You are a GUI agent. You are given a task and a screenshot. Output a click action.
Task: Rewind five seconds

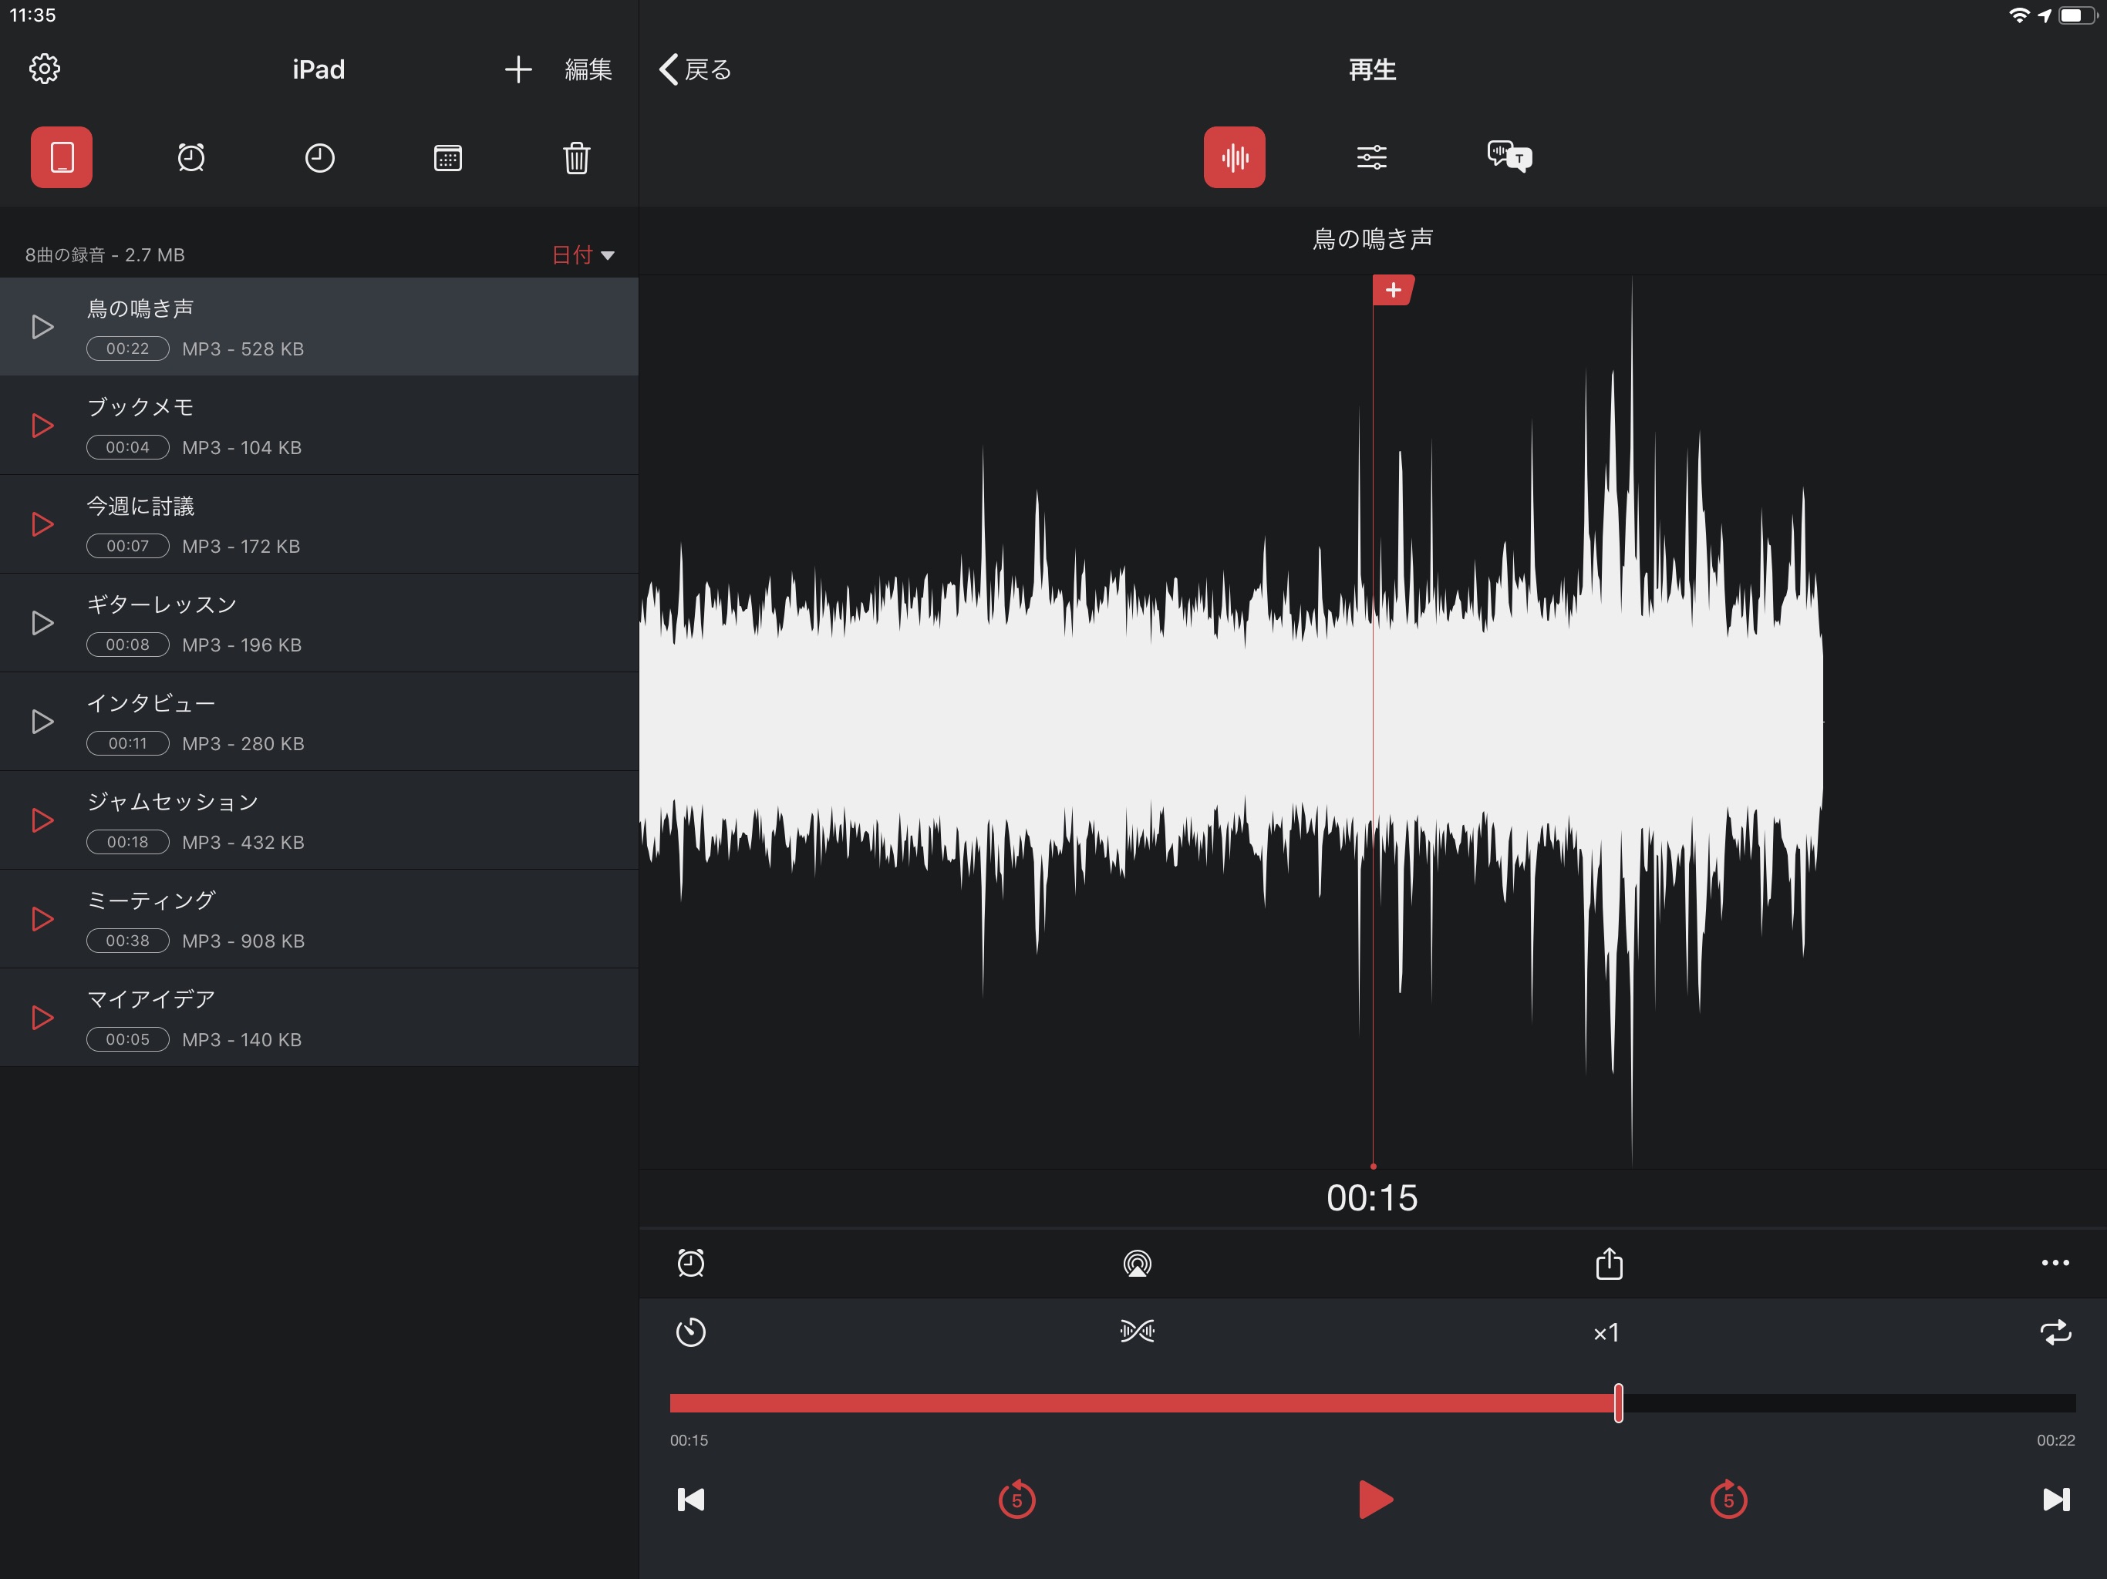[x=1016, y=1499]
